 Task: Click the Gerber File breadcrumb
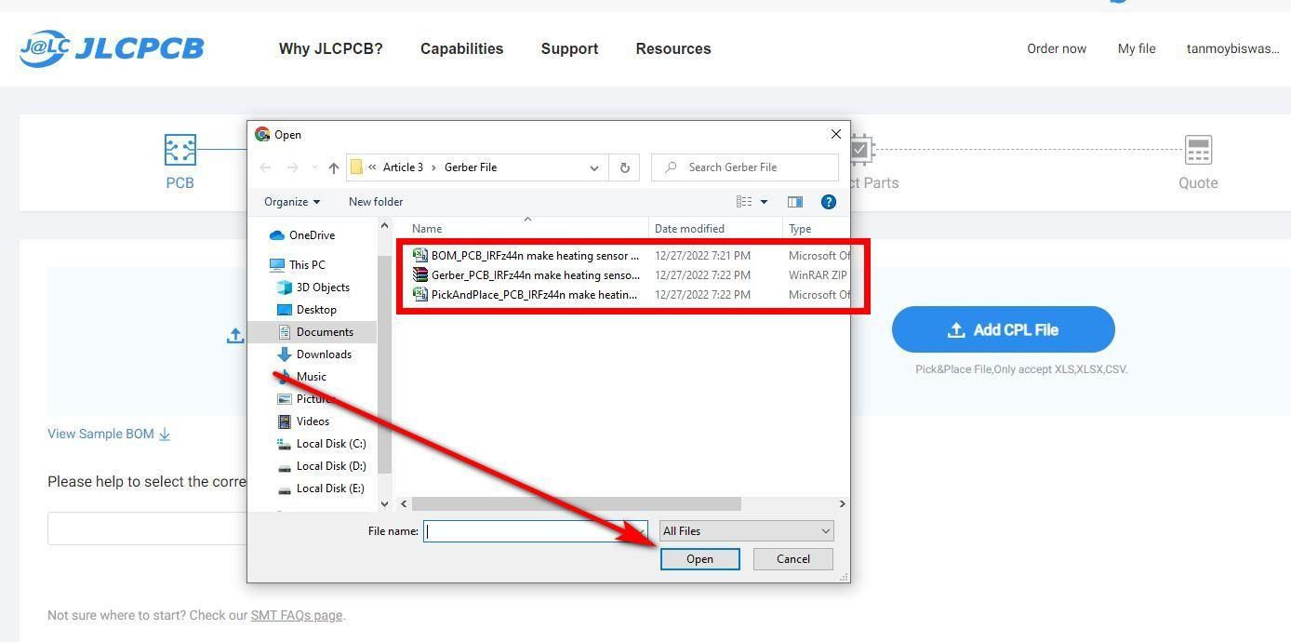coord(471,167)
